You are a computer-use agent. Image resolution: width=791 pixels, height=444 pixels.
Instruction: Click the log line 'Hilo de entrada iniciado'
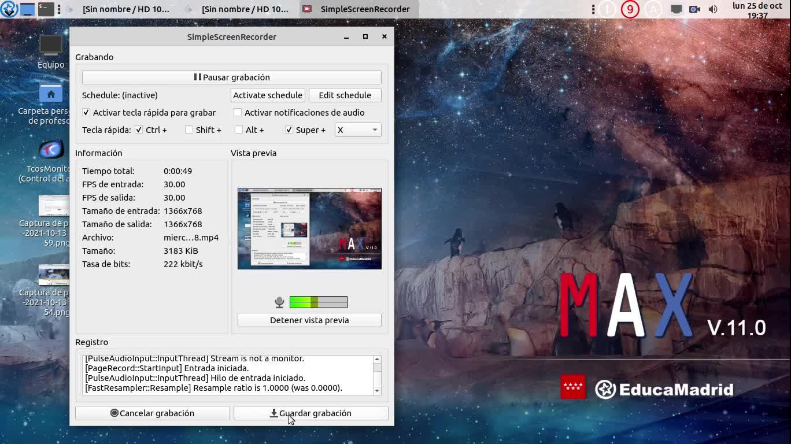tap(195, 378)
